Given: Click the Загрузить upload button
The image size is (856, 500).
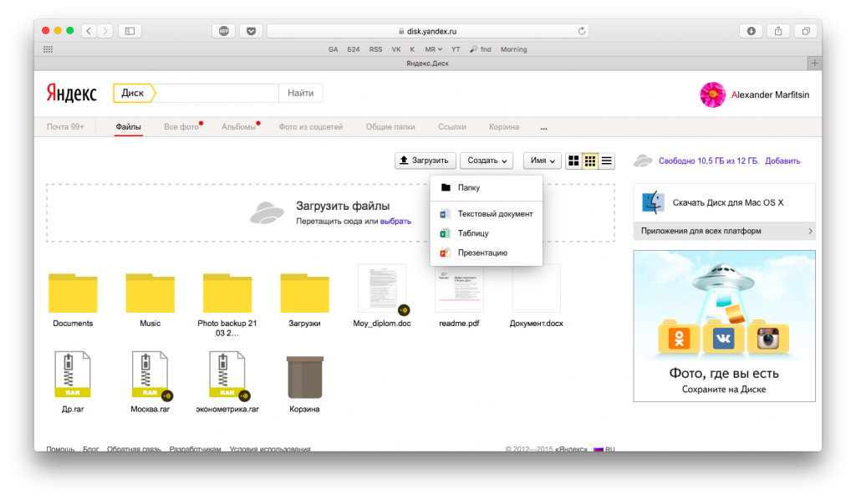Looking at the screenshot, I should click(x=425, y=161).
